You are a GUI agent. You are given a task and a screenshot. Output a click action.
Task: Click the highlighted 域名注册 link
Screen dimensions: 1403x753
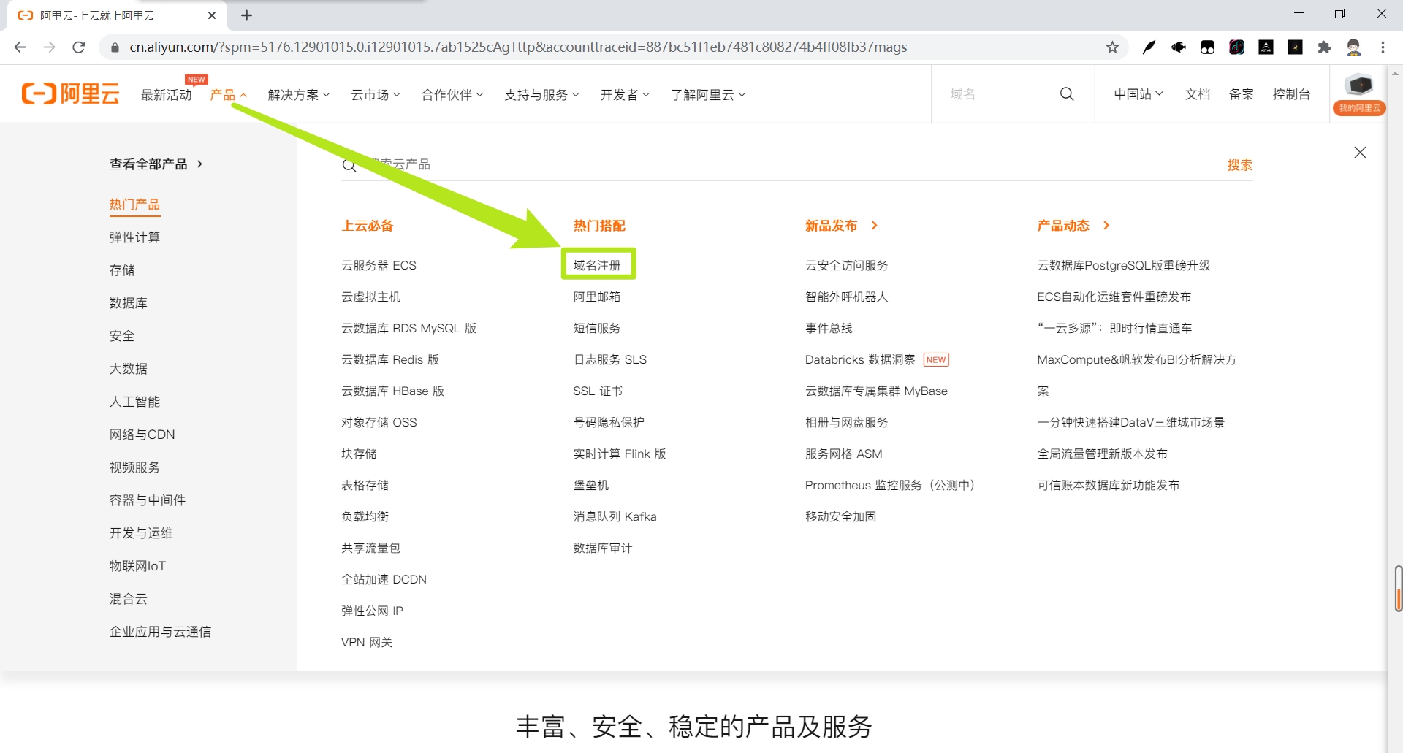pos(598,264)
